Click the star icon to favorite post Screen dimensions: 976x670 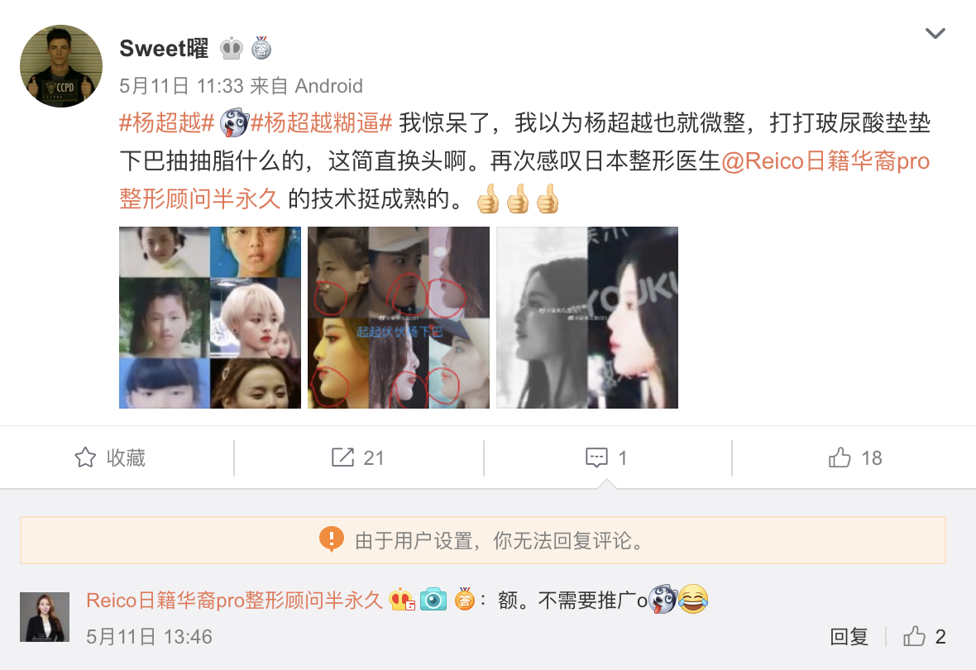pyautogui.click(x=85, y=457)
